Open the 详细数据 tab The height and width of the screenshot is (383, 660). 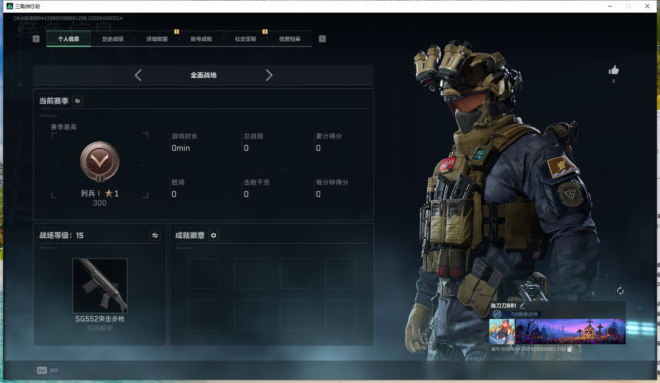tap(157, 39)
